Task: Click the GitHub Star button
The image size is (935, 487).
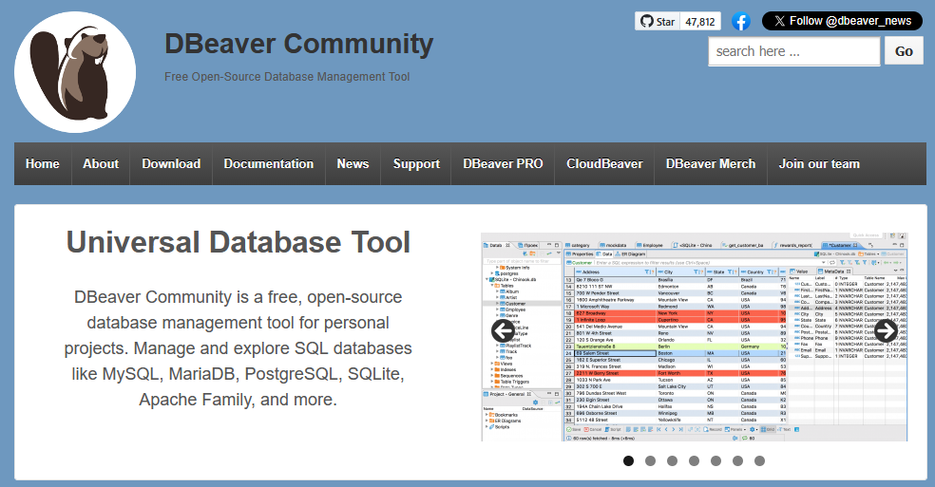Action: pyautogui.click(x=657, y=21)
